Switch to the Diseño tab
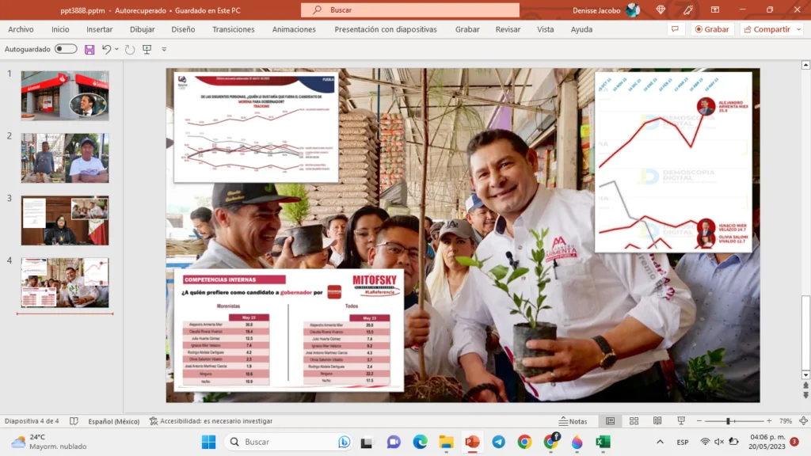The image size is (811, 456). [183, 29]
